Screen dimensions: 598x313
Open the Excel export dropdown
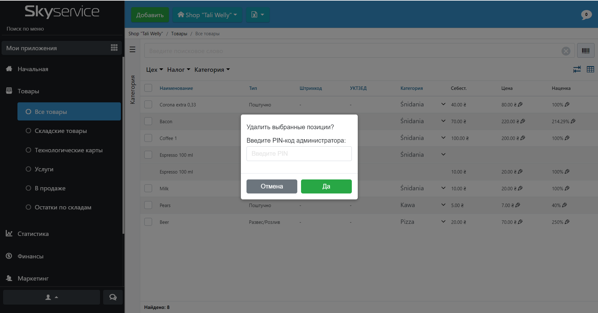(257, 15)
